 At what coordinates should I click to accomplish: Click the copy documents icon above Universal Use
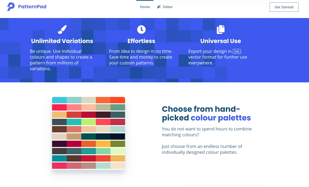click(221, 30)
